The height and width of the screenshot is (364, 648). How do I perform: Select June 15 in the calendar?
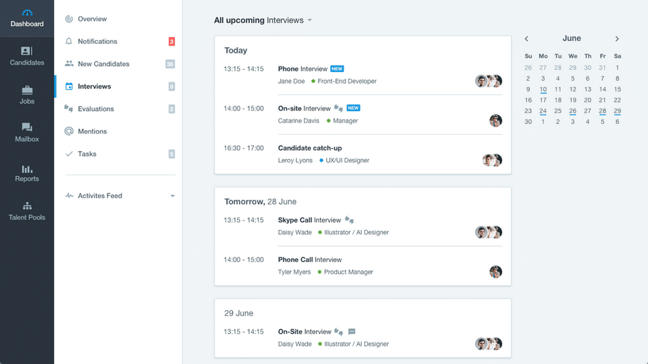617,89
